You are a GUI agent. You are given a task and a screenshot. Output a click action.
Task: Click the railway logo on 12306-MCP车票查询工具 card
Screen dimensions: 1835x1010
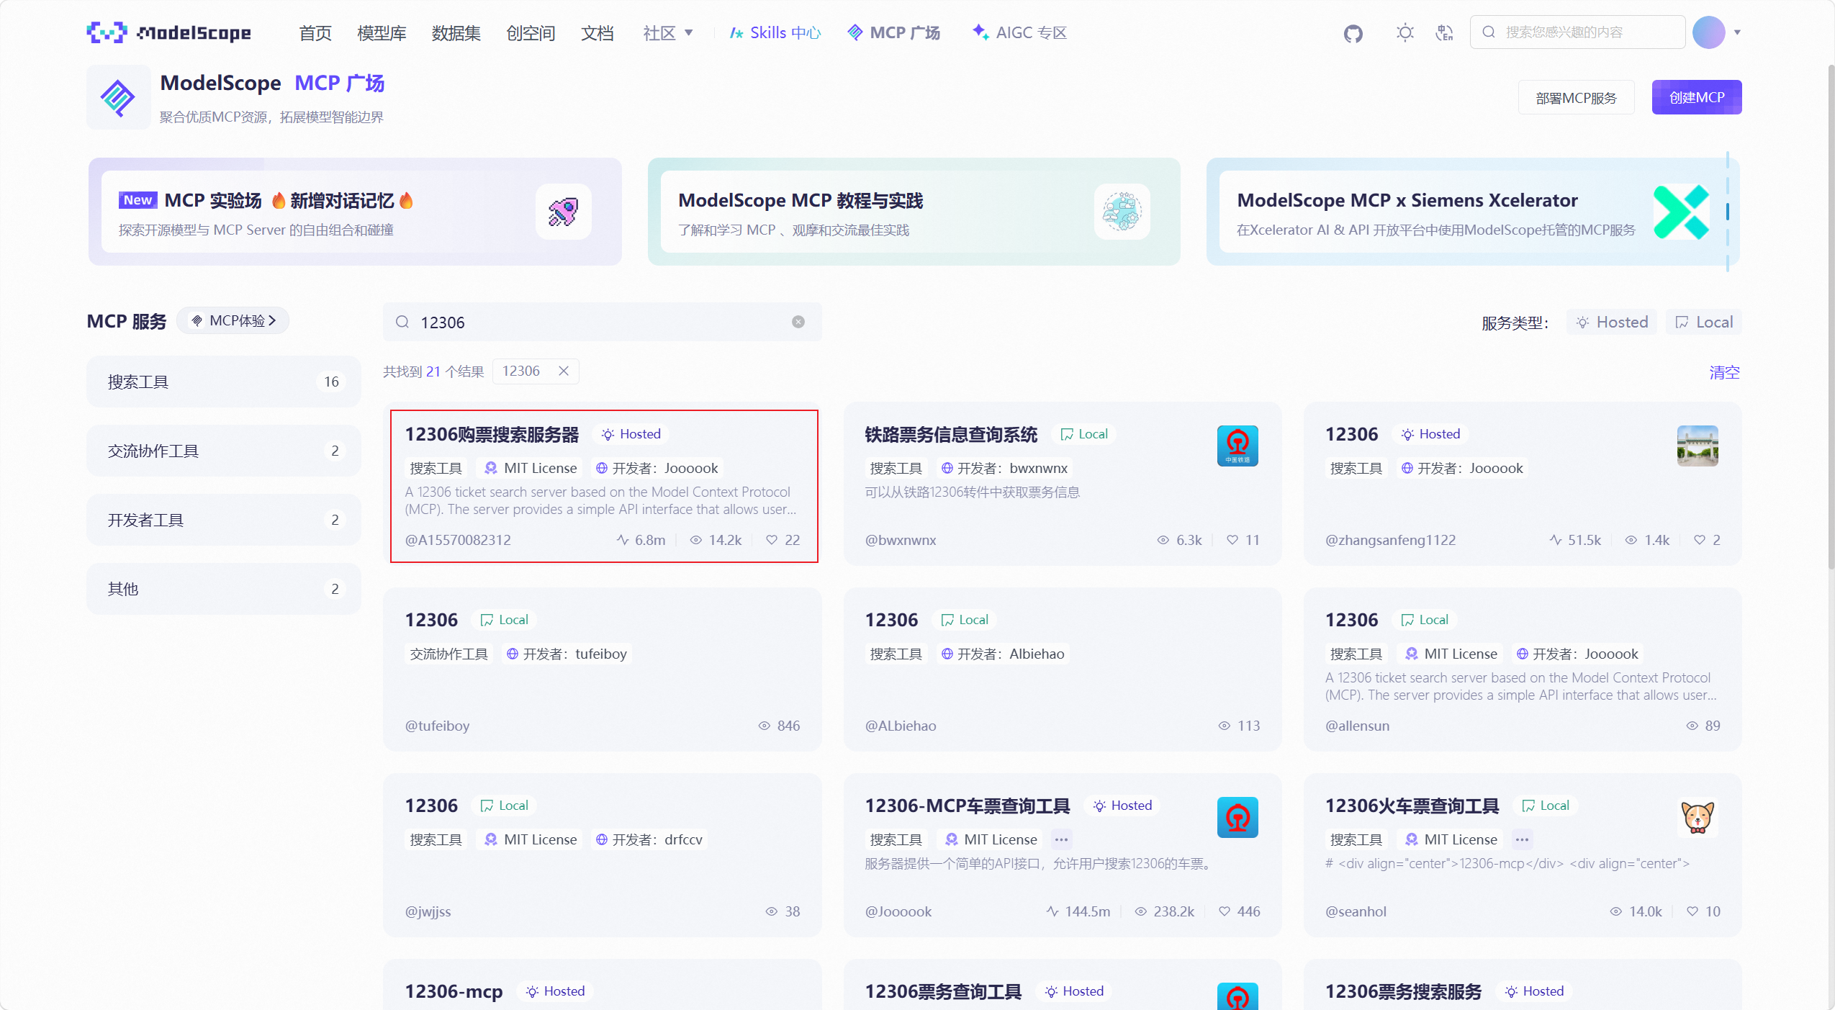1237,817
